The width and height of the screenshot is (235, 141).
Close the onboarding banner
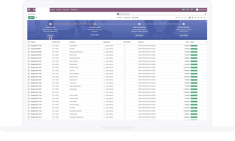pyautogui.click(x=206, y=22)
